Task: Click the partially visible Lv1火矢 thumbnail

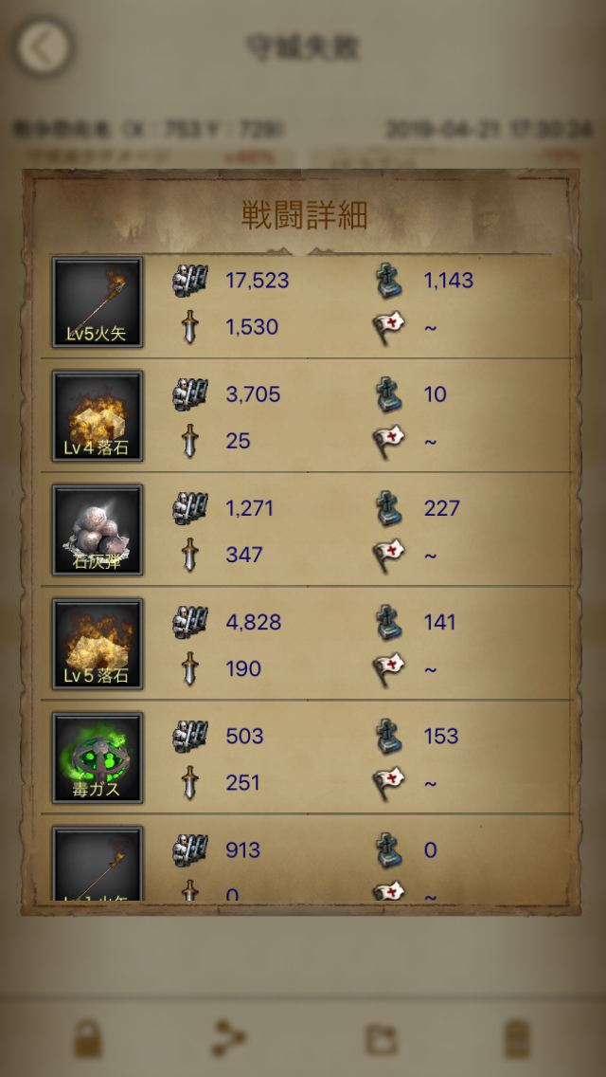Action: [98, 864]
